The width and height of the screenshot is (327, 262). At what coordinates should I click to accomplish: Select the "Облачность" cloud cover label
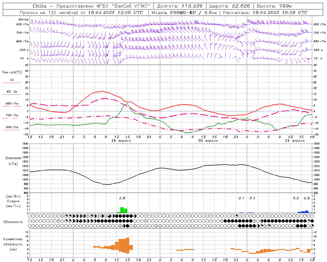coord(13,222)
